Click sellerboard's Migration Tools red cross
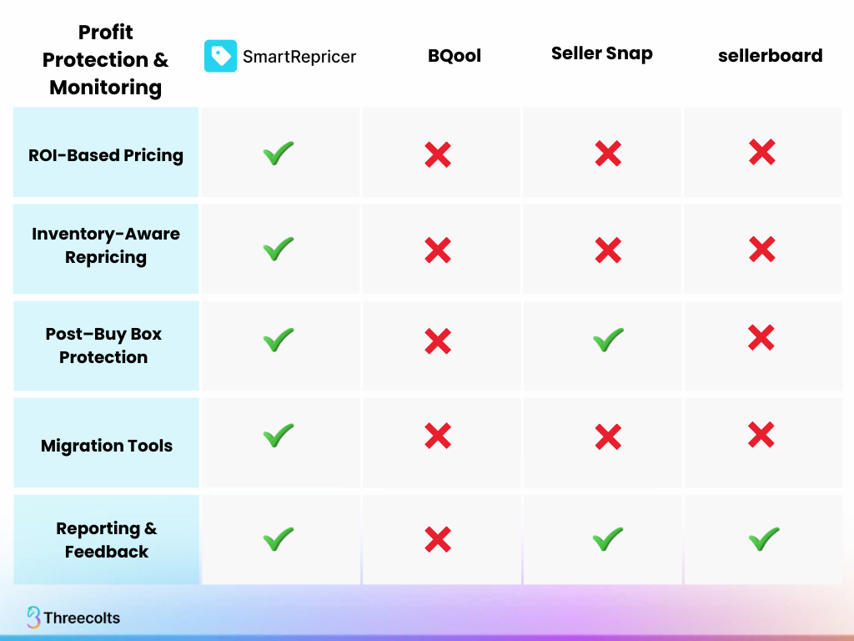 point(761,435)
